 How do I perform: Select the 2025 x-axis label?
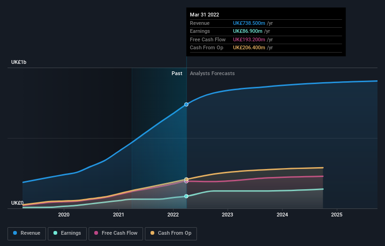337,215
